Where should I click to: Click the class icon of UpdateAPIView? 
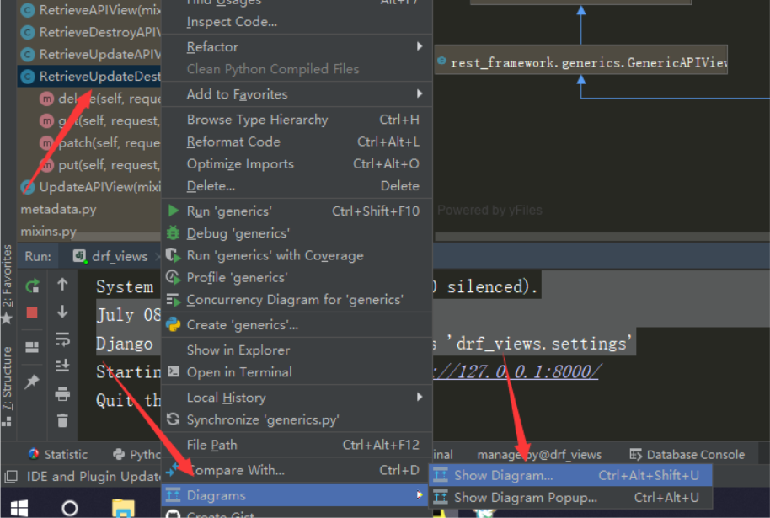point(28,187)
